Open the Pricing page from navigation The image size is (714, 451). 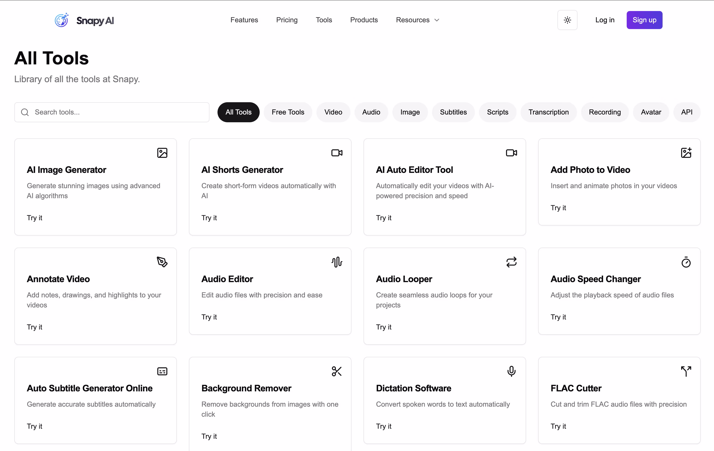click(x=287, y=20)
